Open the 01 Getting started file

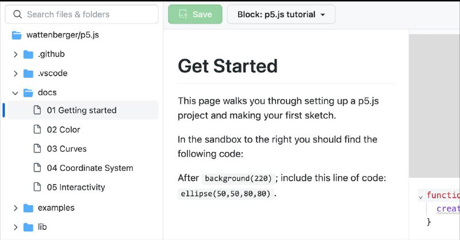[x=82, y=110]
